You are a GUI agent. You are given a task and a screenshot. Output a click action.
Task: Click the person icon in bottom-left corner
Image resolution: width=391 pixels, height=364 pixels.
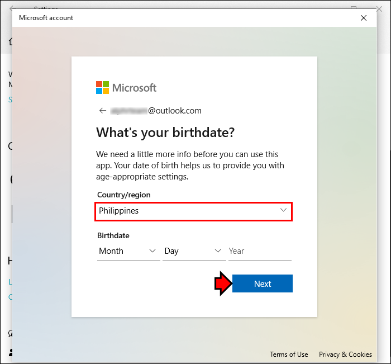10,353
